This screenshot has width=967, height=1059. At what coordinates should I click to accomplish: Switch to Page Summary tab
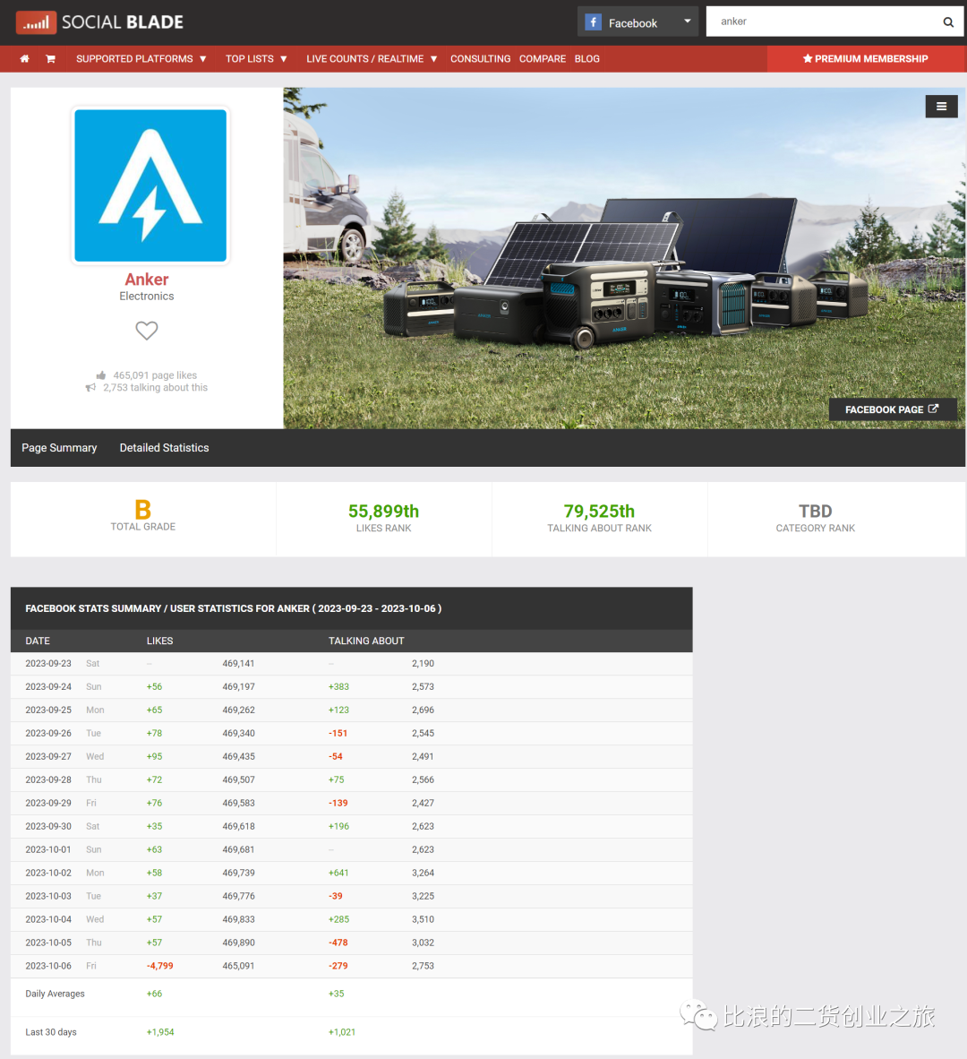pyautogui.click(x=59, y=448)
